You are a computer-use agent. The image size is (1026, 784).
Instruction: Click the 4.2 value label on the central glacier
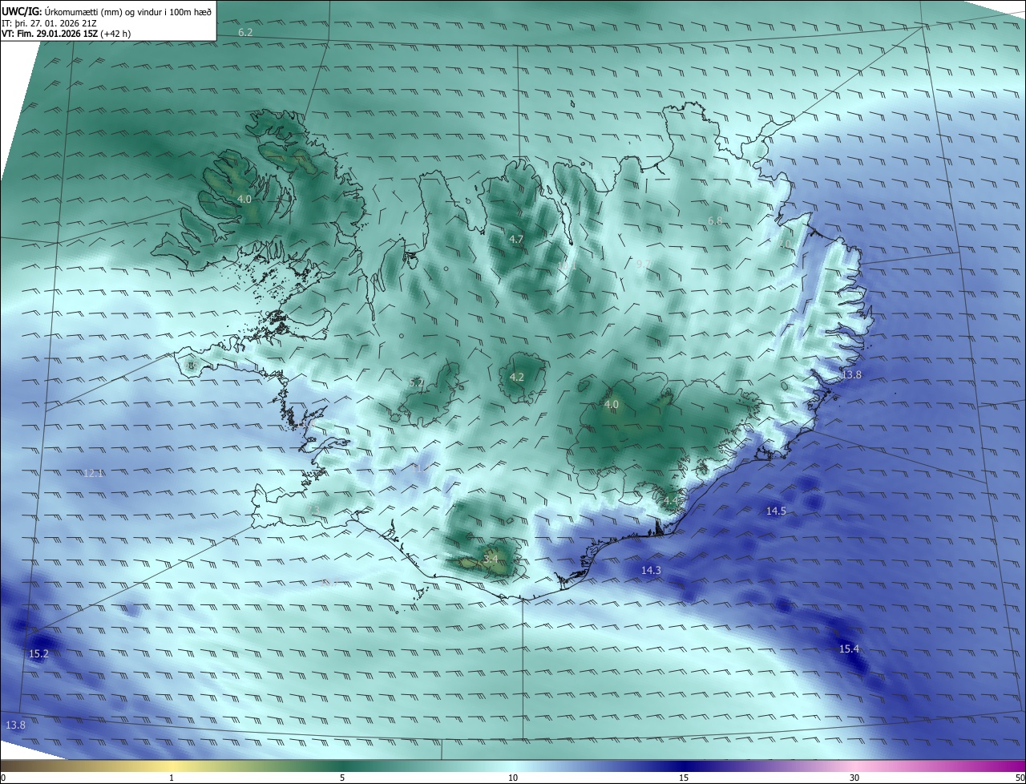point(517,377)
